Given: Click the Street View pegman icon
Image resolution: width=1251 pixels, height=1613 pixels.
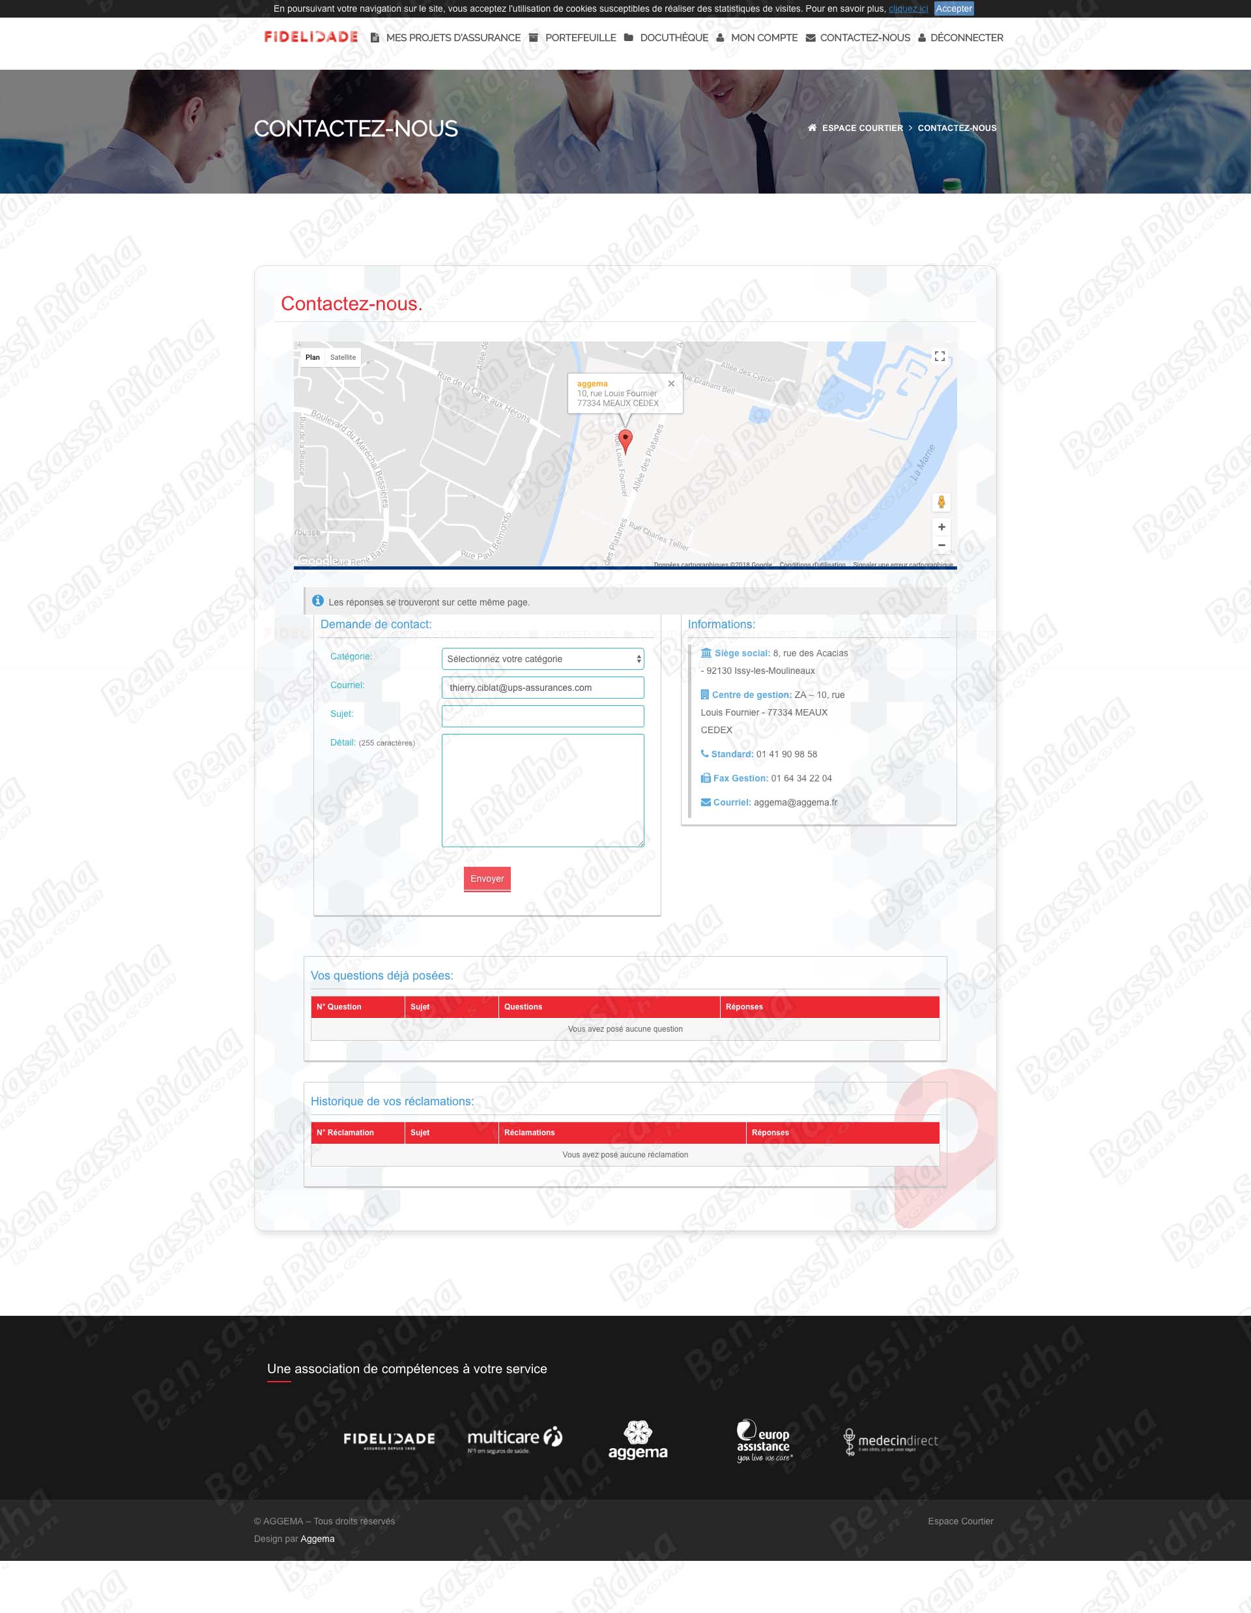Looking at the screenshot, I should (941, 502).
